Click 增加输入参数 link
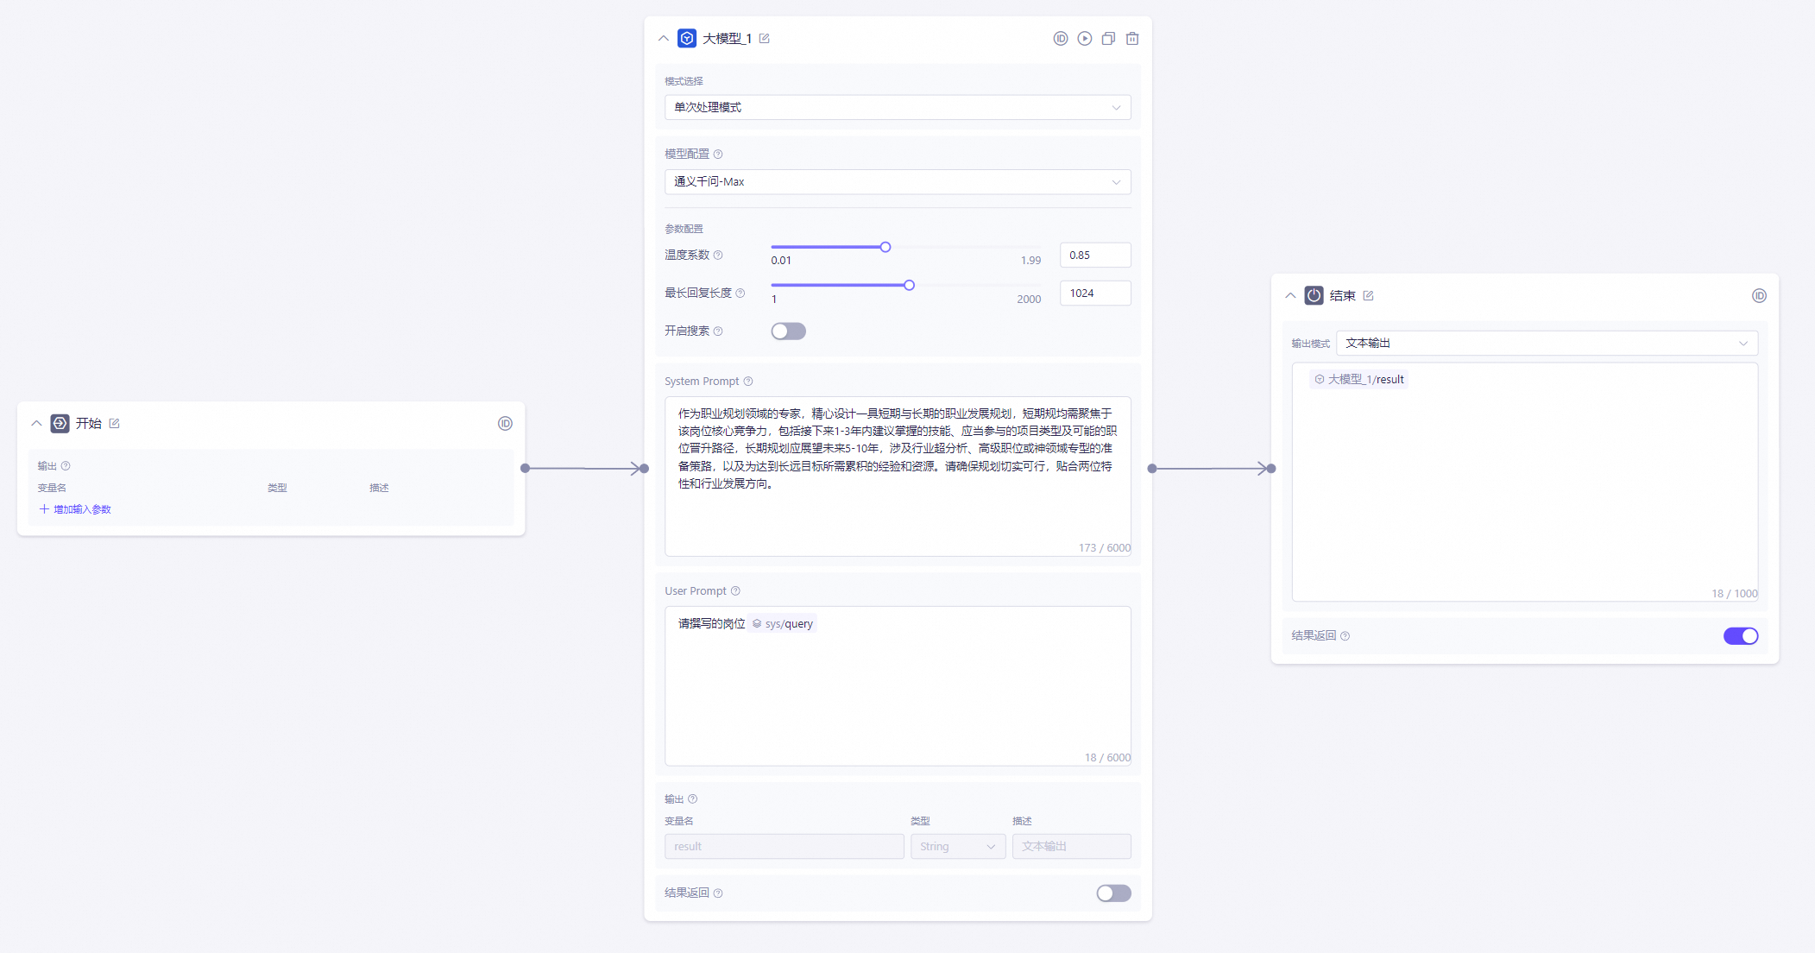Image resolution: width=1815 pixels, height=953 pixels. [x=75, y=510]
